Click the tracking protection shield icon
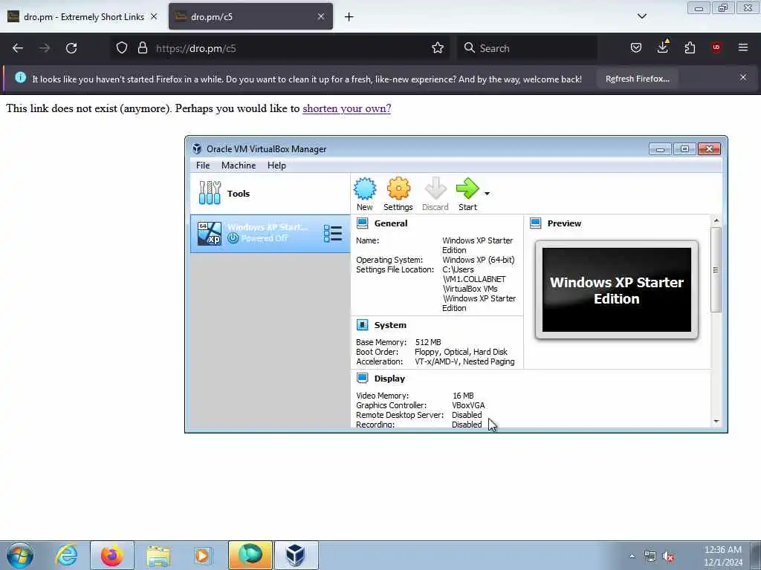The height and width of the screenshot is (570, 761). pos(122,47)
